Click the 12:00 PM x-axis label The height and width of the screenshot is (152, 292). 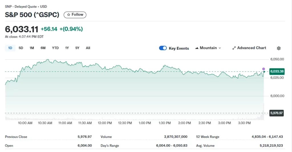click(105, 123)
